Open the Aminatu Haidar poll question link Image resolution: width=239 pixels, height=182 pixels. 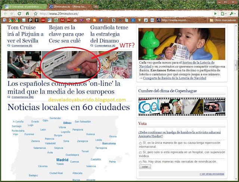[x=179, y=134]
